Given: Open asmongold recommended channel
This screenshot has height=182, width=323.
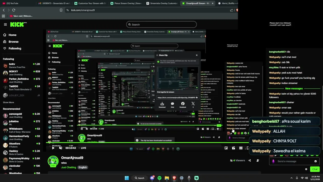Looking at the screenshot, I should pos(21,116).
